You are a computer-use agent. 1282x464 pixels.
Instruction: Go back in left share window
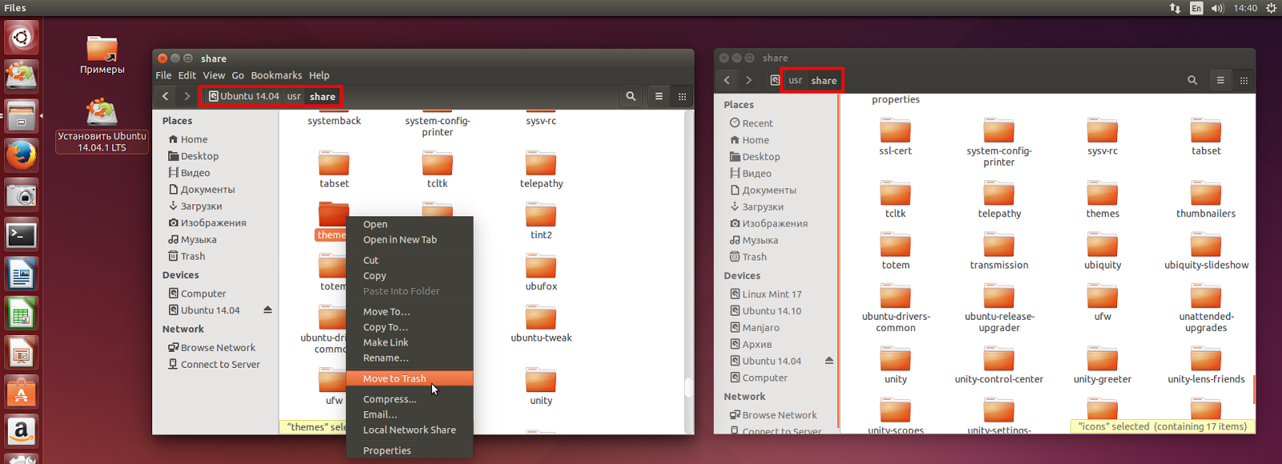(165, 96)
